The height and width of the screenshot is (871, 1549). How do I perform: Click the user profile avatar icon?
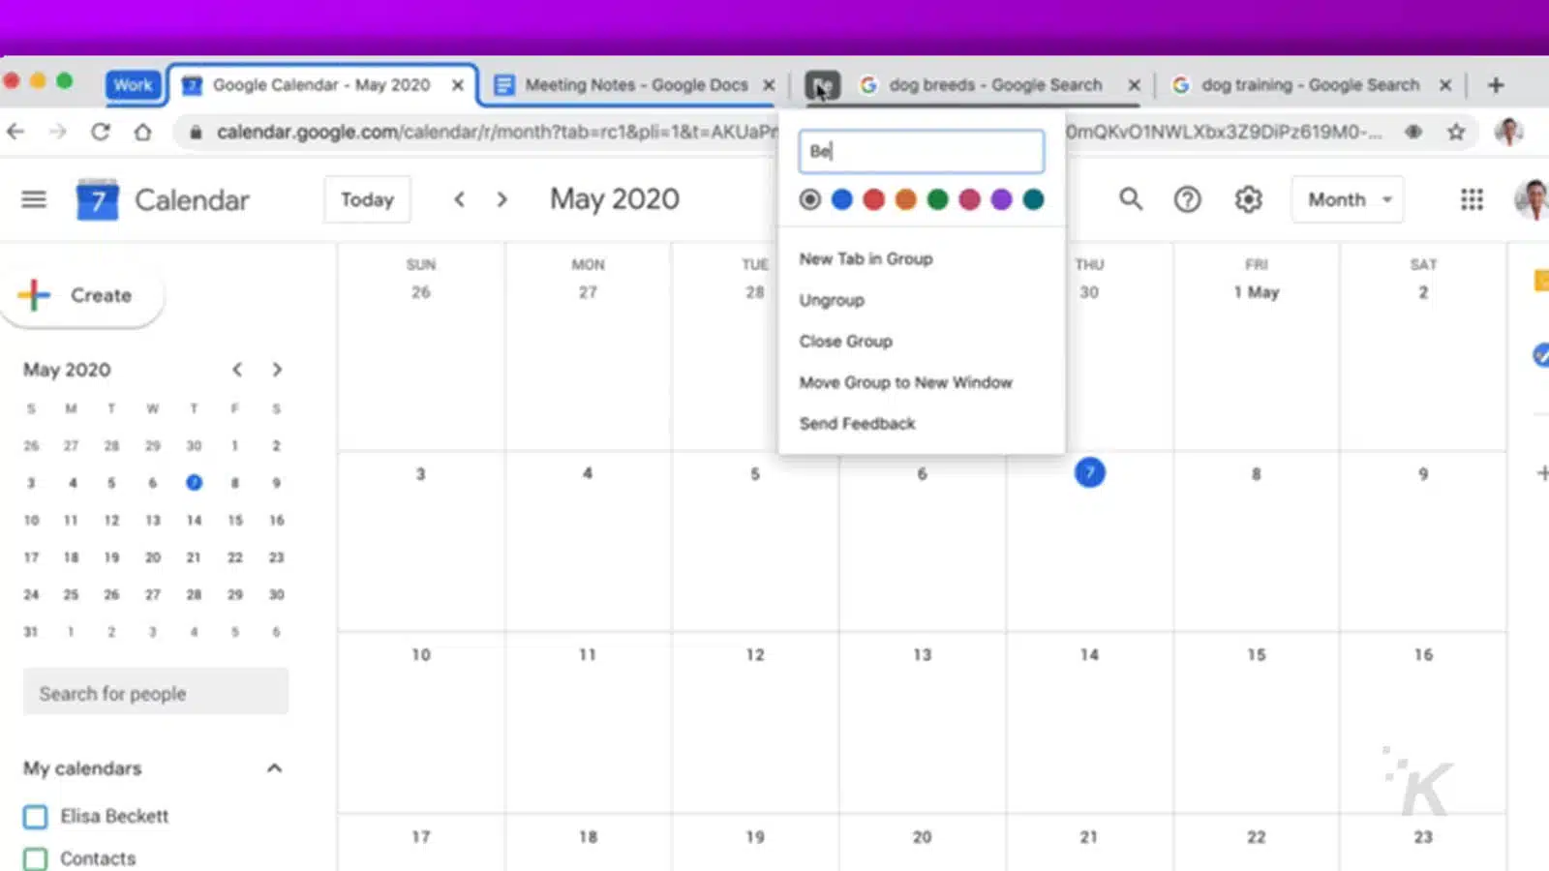tap(1526, 199)
